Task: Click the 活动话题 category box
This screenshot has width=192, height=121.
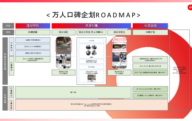Action: click(x=63, y=32)
